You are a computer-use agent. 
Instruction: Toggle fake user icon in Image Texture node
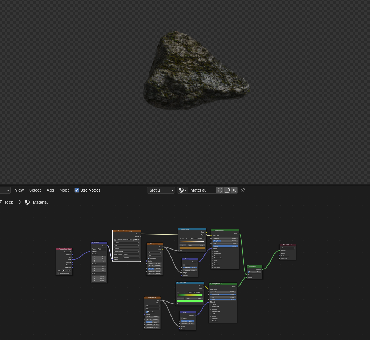click(x=131, y=240)
